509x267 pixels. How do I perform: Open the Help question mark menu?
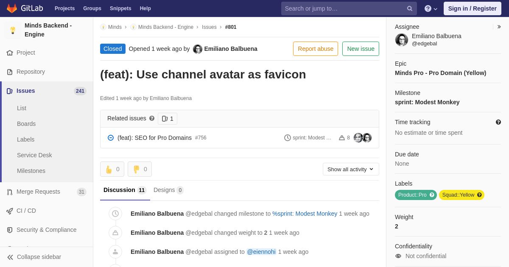[431, 8]
